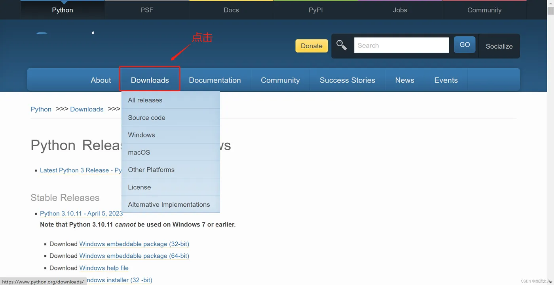Open the Events navigation item
Image resolution: width=554 pixels, height=285 pixels.
(446, 80)
